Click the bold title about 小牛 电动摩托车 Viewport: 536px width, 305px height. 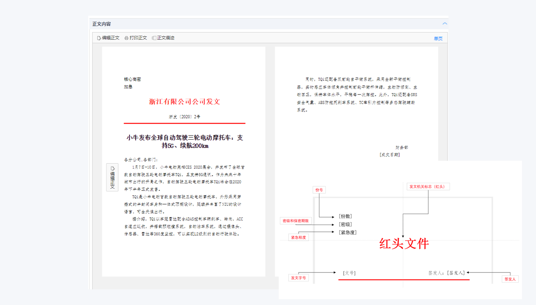pyautogui.click(x=184, y=141)
